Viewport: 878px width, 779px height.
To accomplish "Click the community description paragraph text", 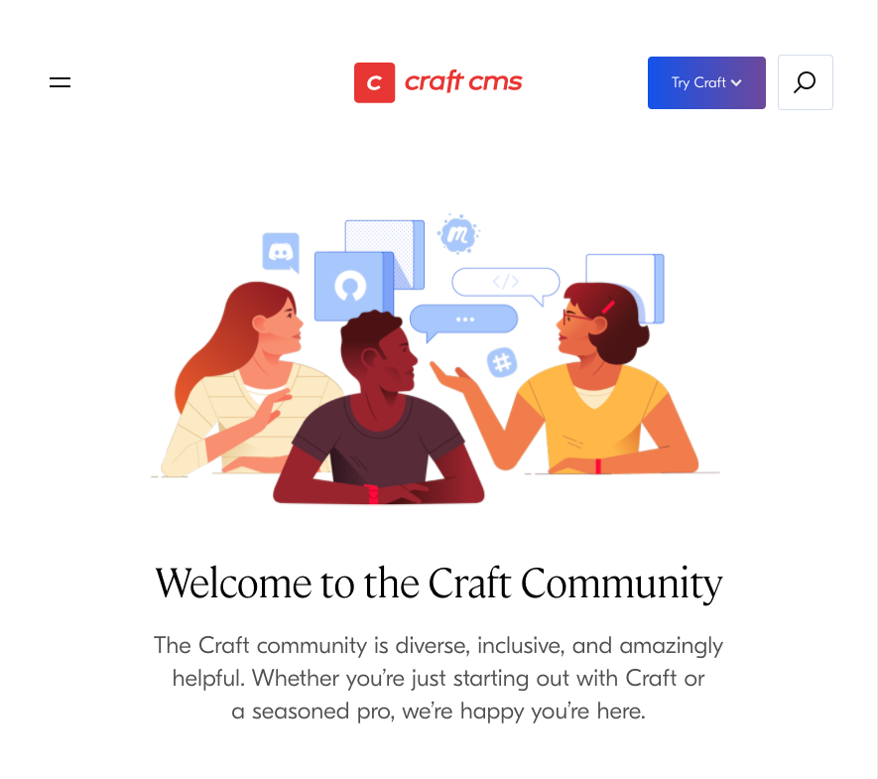I will [x=439, y=678].
